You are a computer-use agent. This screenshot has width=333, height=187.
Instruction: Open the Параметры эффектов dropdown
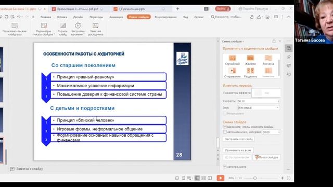[266, 93]
